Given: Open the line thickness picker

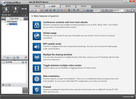Looking at the screenshot, I should (x=47, y=10).
